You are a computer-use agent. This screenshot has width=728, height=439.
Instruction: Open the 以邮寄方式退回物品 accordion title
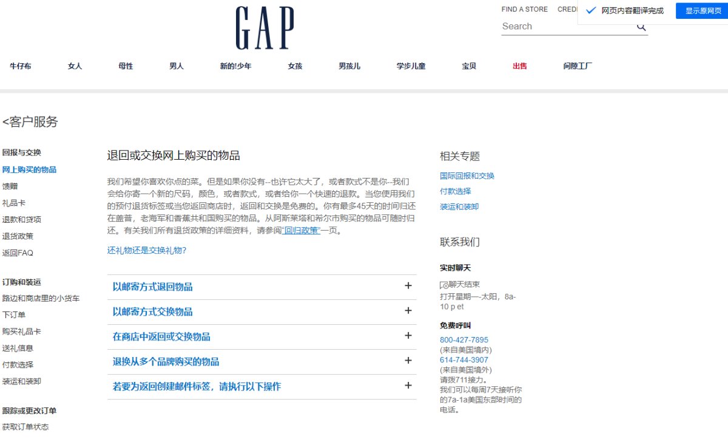(x=152, y=287)
